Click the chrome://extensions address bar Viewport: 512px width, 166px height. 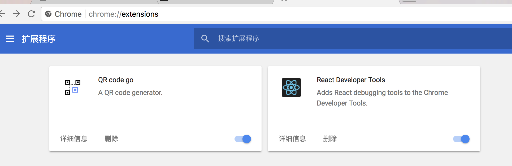277,14
